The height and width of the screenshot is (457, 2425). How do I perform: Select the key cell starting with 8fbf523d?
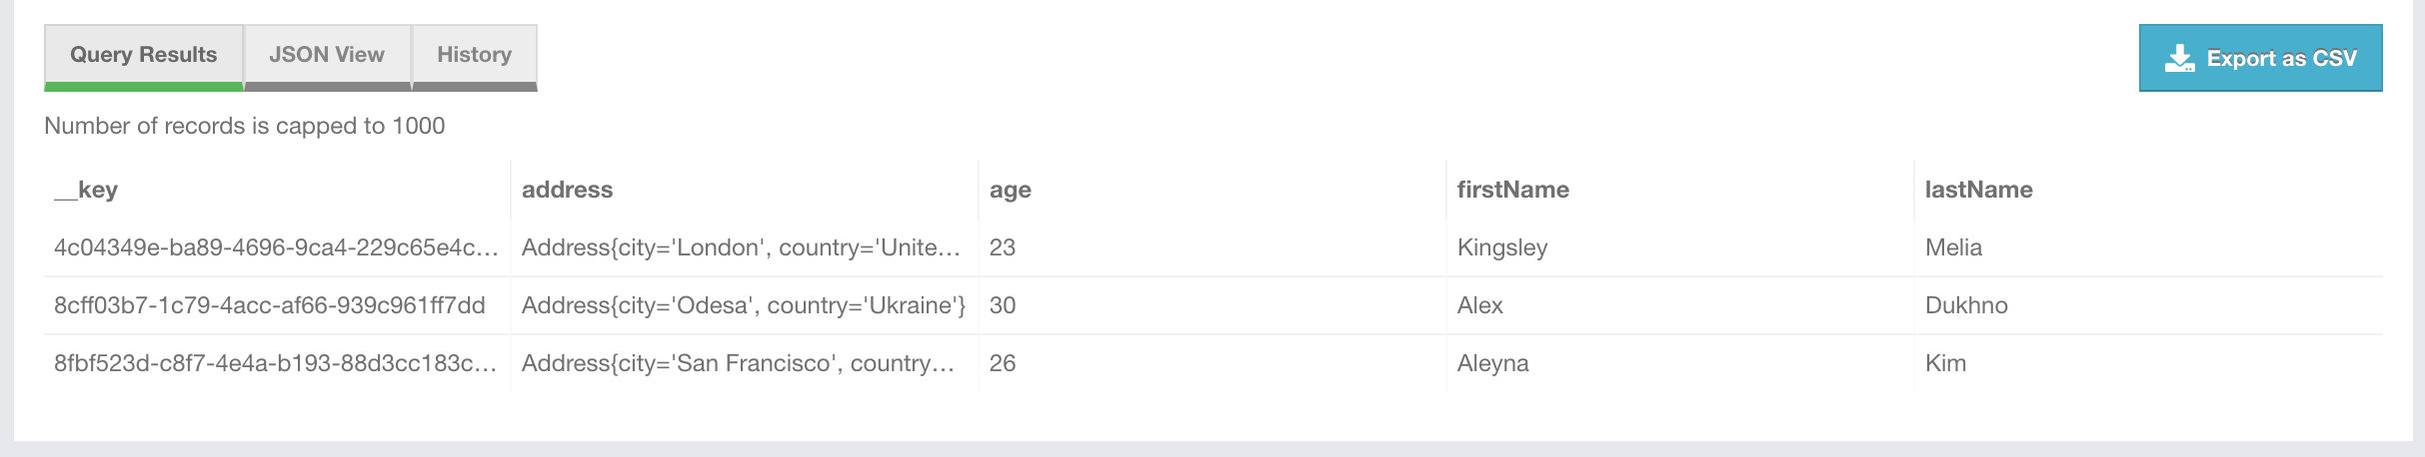pyautogui.click(x=276, y=363)
